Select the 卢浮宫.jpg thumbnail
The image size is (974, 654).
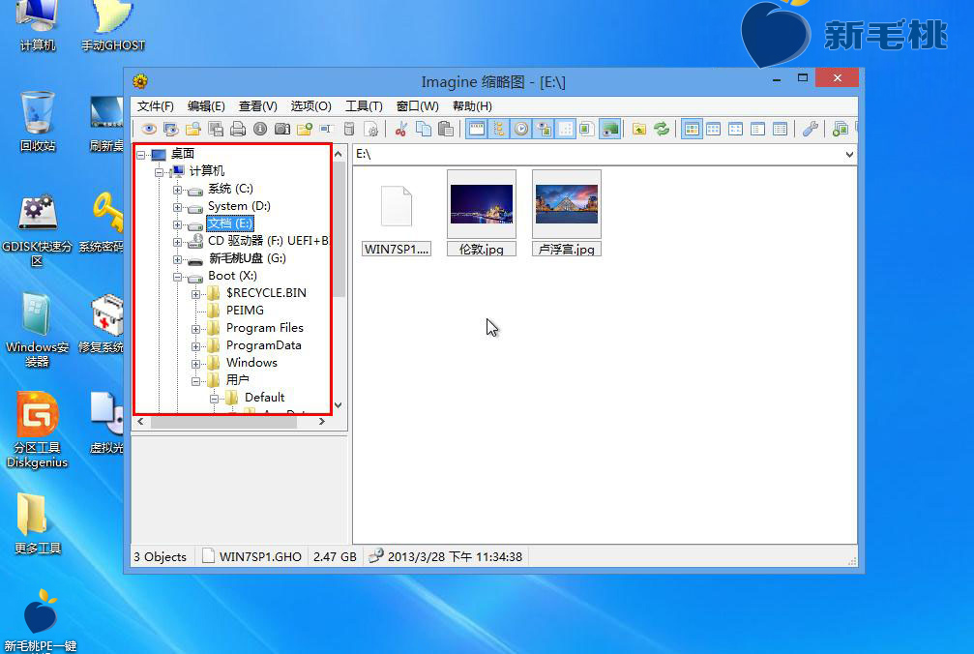pyautogui.click(x=567, y=213)
